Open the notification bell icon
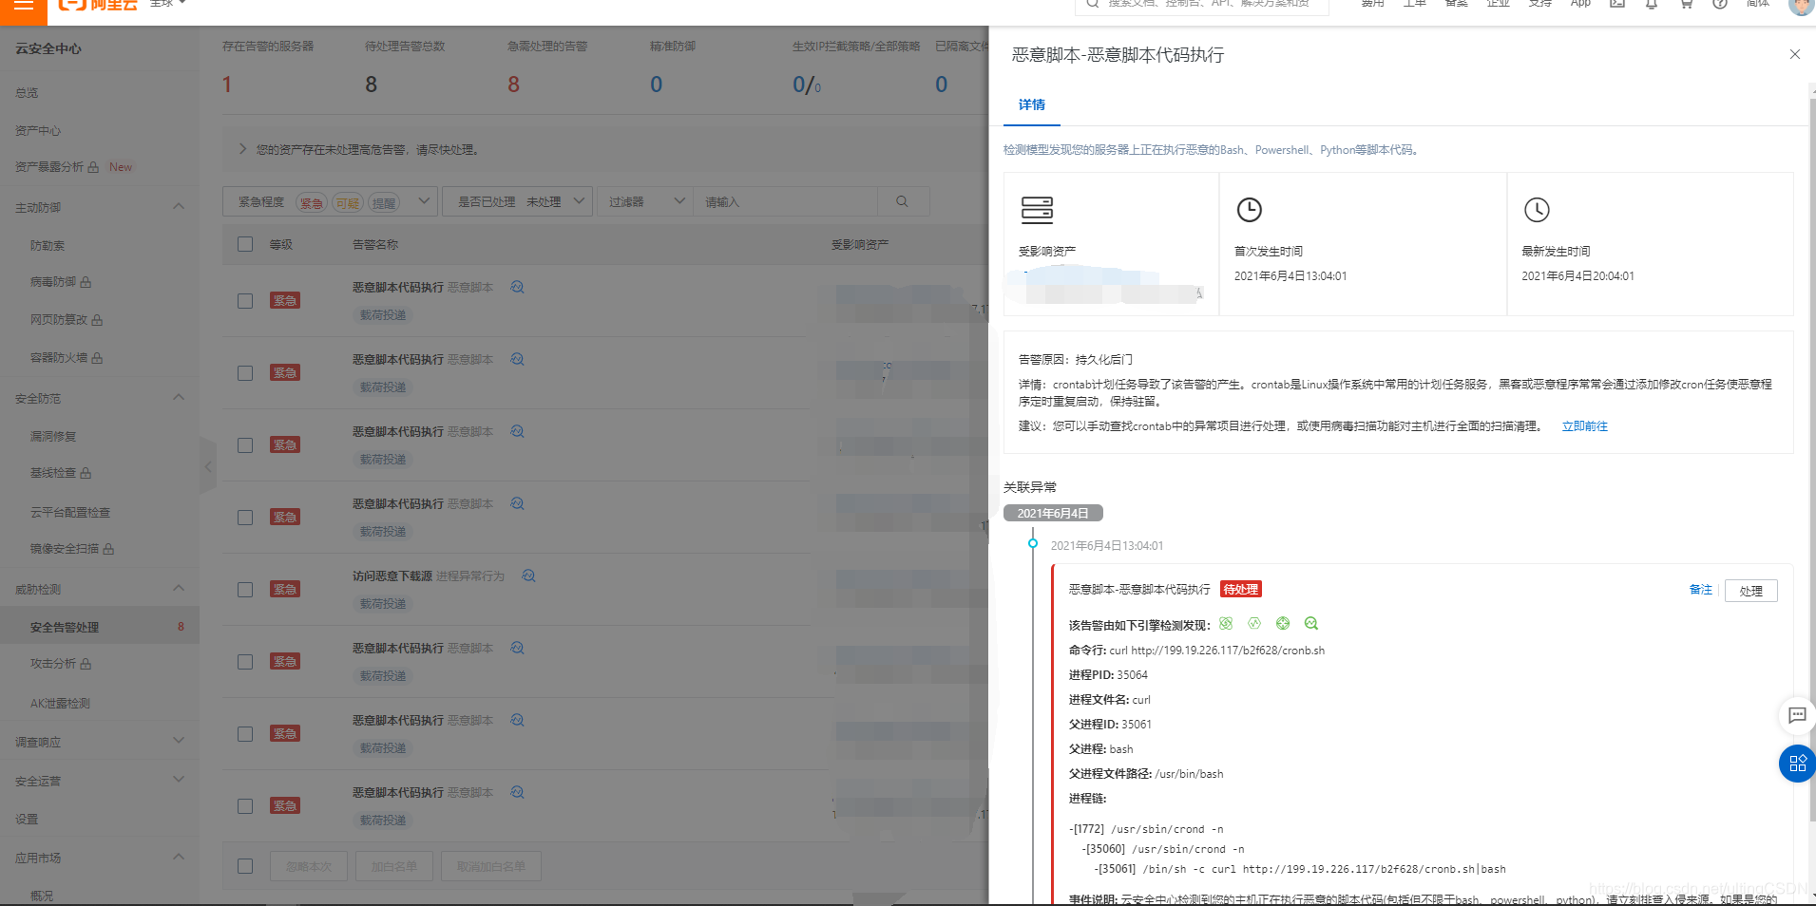The width and height of the screenshot is (1816, 906). (x=1652, y=5)
